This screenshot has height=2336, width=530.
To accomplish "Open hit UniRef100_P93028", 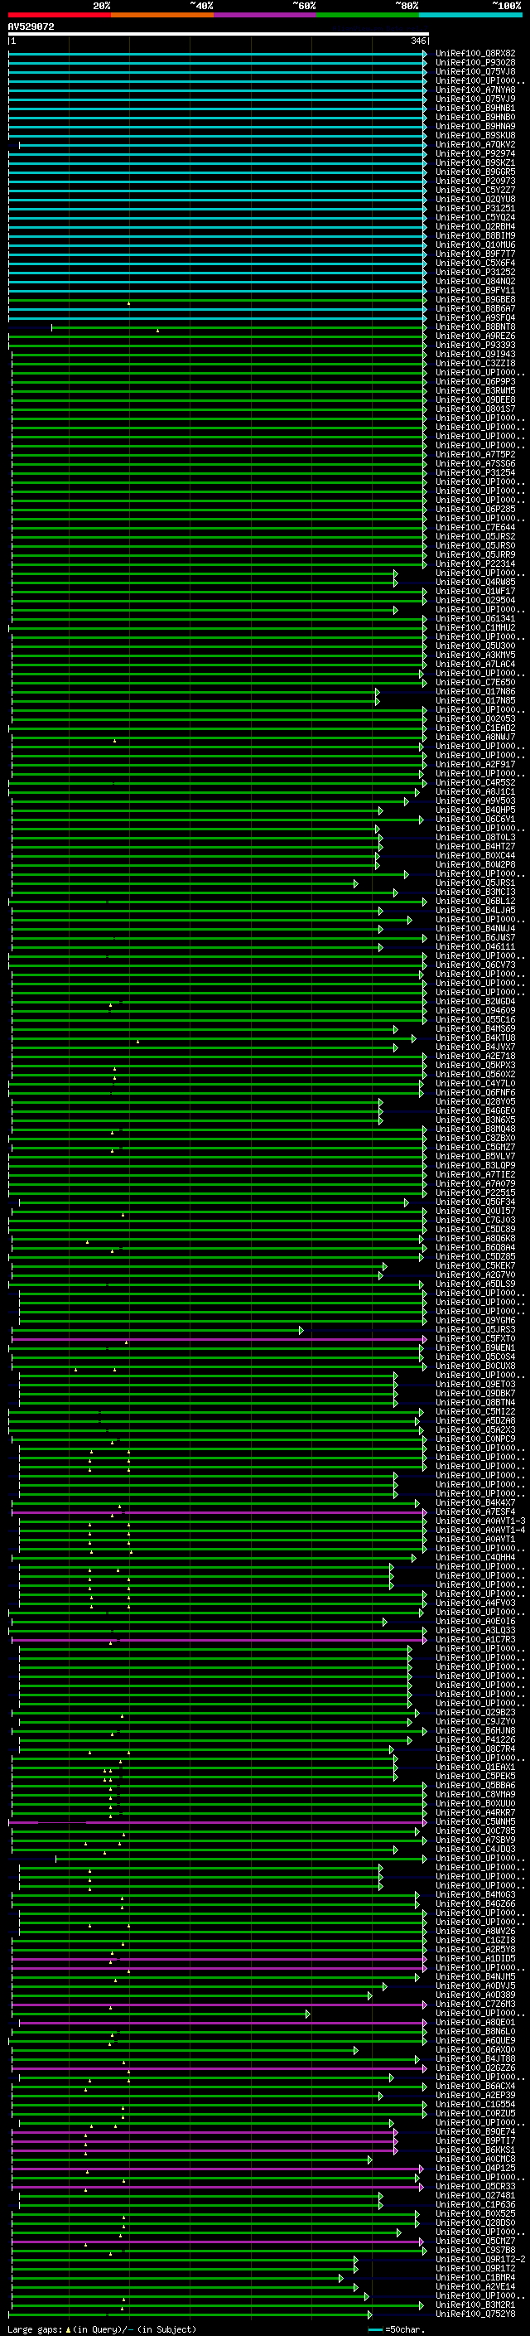I will pos(475,63).
